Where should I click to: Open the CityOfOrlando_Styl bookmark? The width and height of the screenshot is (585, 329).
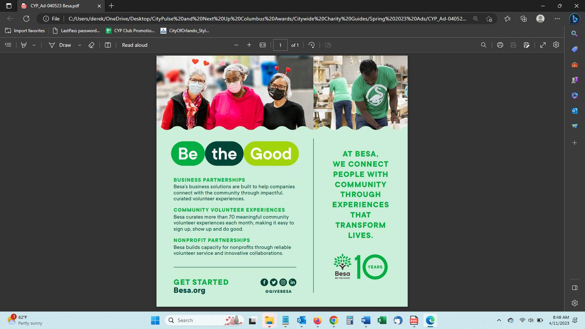pos(185,30)
